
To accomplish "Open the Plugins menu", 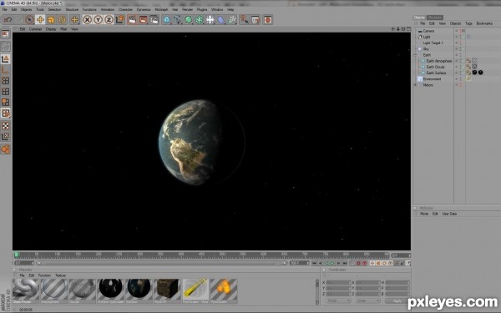I will click(202, 9).
